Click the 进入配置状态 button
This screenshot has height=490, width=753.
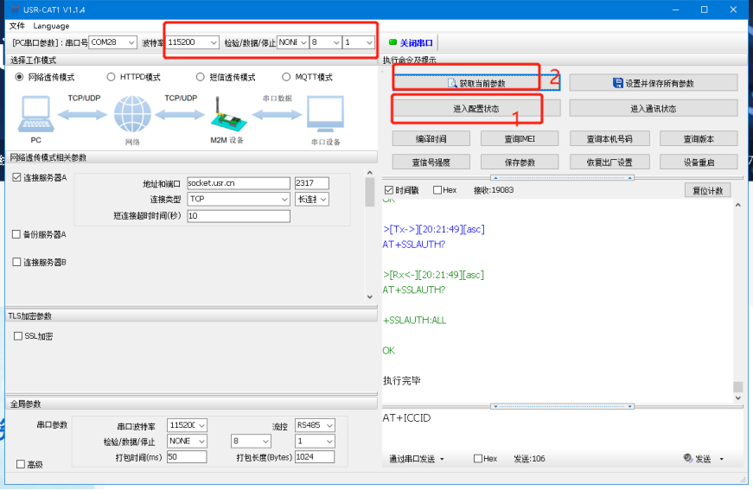[476, 109]
